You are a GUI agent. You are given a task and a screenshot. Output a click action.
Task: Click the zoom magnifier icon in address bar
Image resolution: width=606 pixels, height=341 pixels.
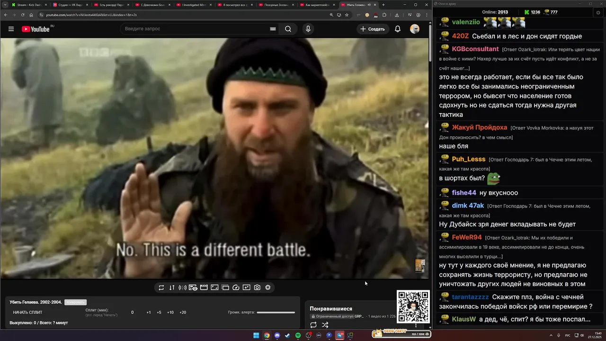point(331,15)
